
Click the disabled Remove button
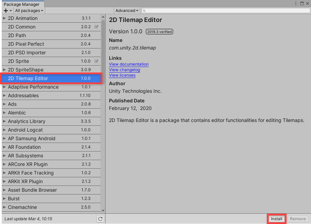point(298,219)
